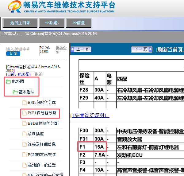The width and height of the screenshot is (184, 176).
Task: Select F2 fuse cell
Action: pyautogui.click(x=86, y=155)
